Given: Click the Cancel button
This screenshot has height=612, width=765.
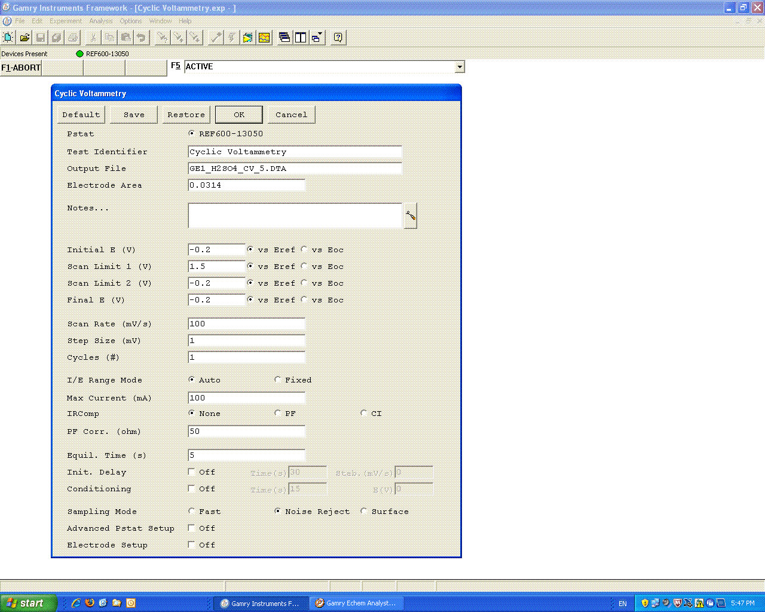Looking at the screenshot, I should coord(292,115).
